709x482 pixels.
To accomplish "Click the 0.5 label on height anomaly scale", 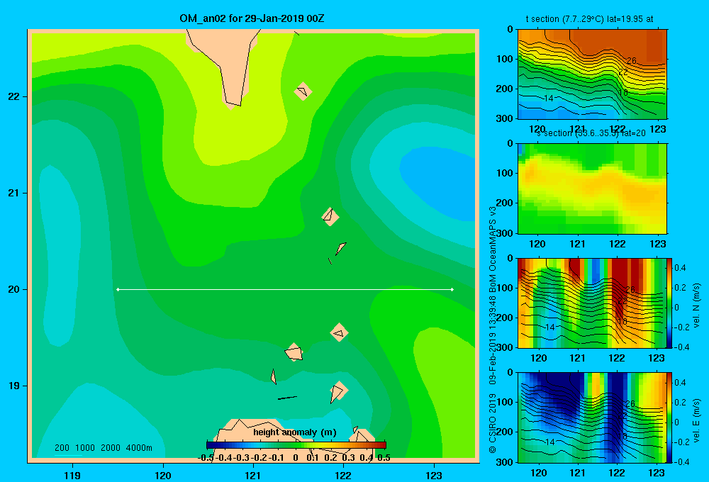I will point(384,458).
